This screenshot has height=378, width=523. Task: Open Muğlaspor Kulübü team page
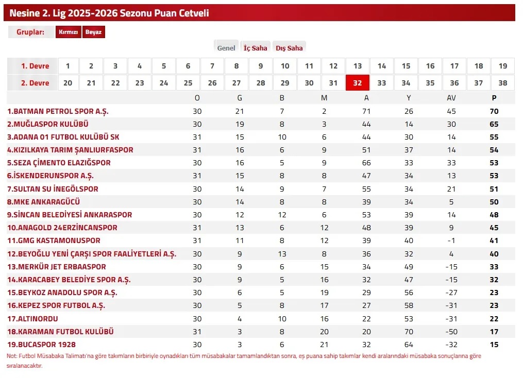48,124
